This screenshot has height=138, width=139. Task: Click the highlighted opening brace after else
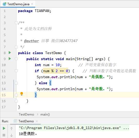(50, 83)
